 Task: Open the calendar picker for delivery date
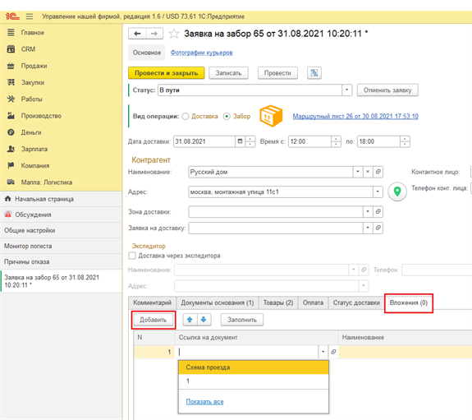point(240,141)
